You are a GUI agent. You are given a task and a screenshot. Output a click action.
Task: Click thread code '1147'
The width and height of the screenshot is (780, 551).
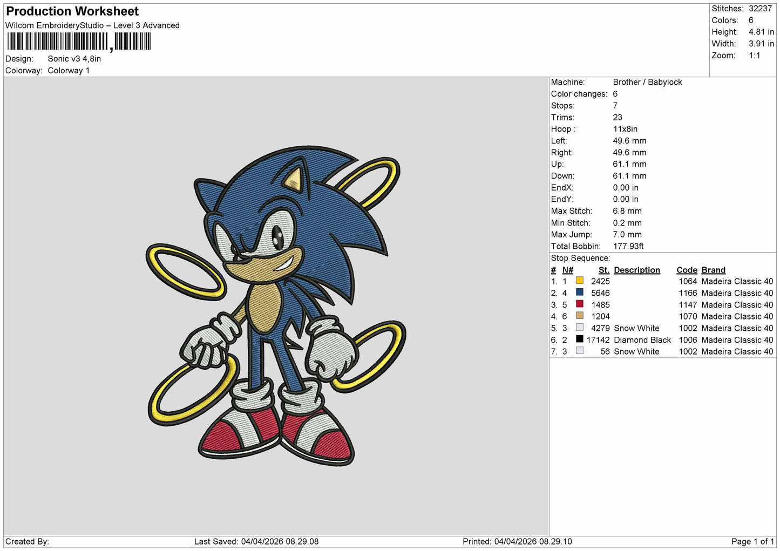pyautogui.click(x=688, y=305)
